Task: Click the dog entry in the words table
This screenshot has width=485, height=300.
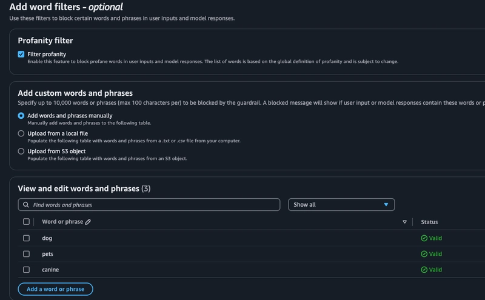Action: 47,238
